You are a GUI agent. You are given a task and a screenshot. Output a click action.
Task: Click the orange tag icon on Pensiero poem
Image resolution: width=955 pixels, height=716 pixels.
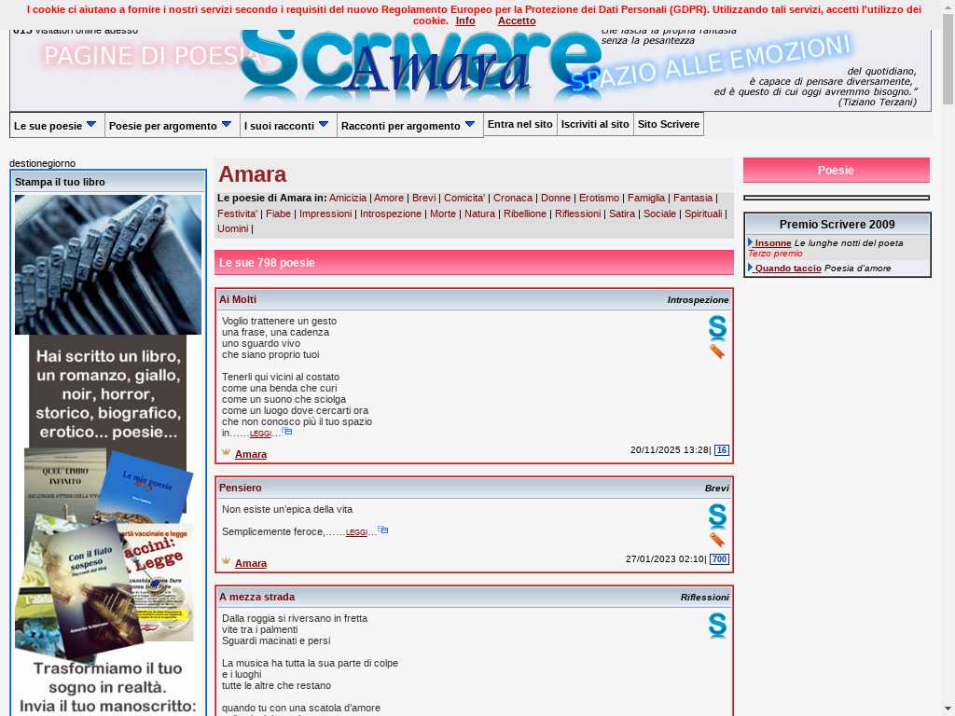tap(716, 540)
